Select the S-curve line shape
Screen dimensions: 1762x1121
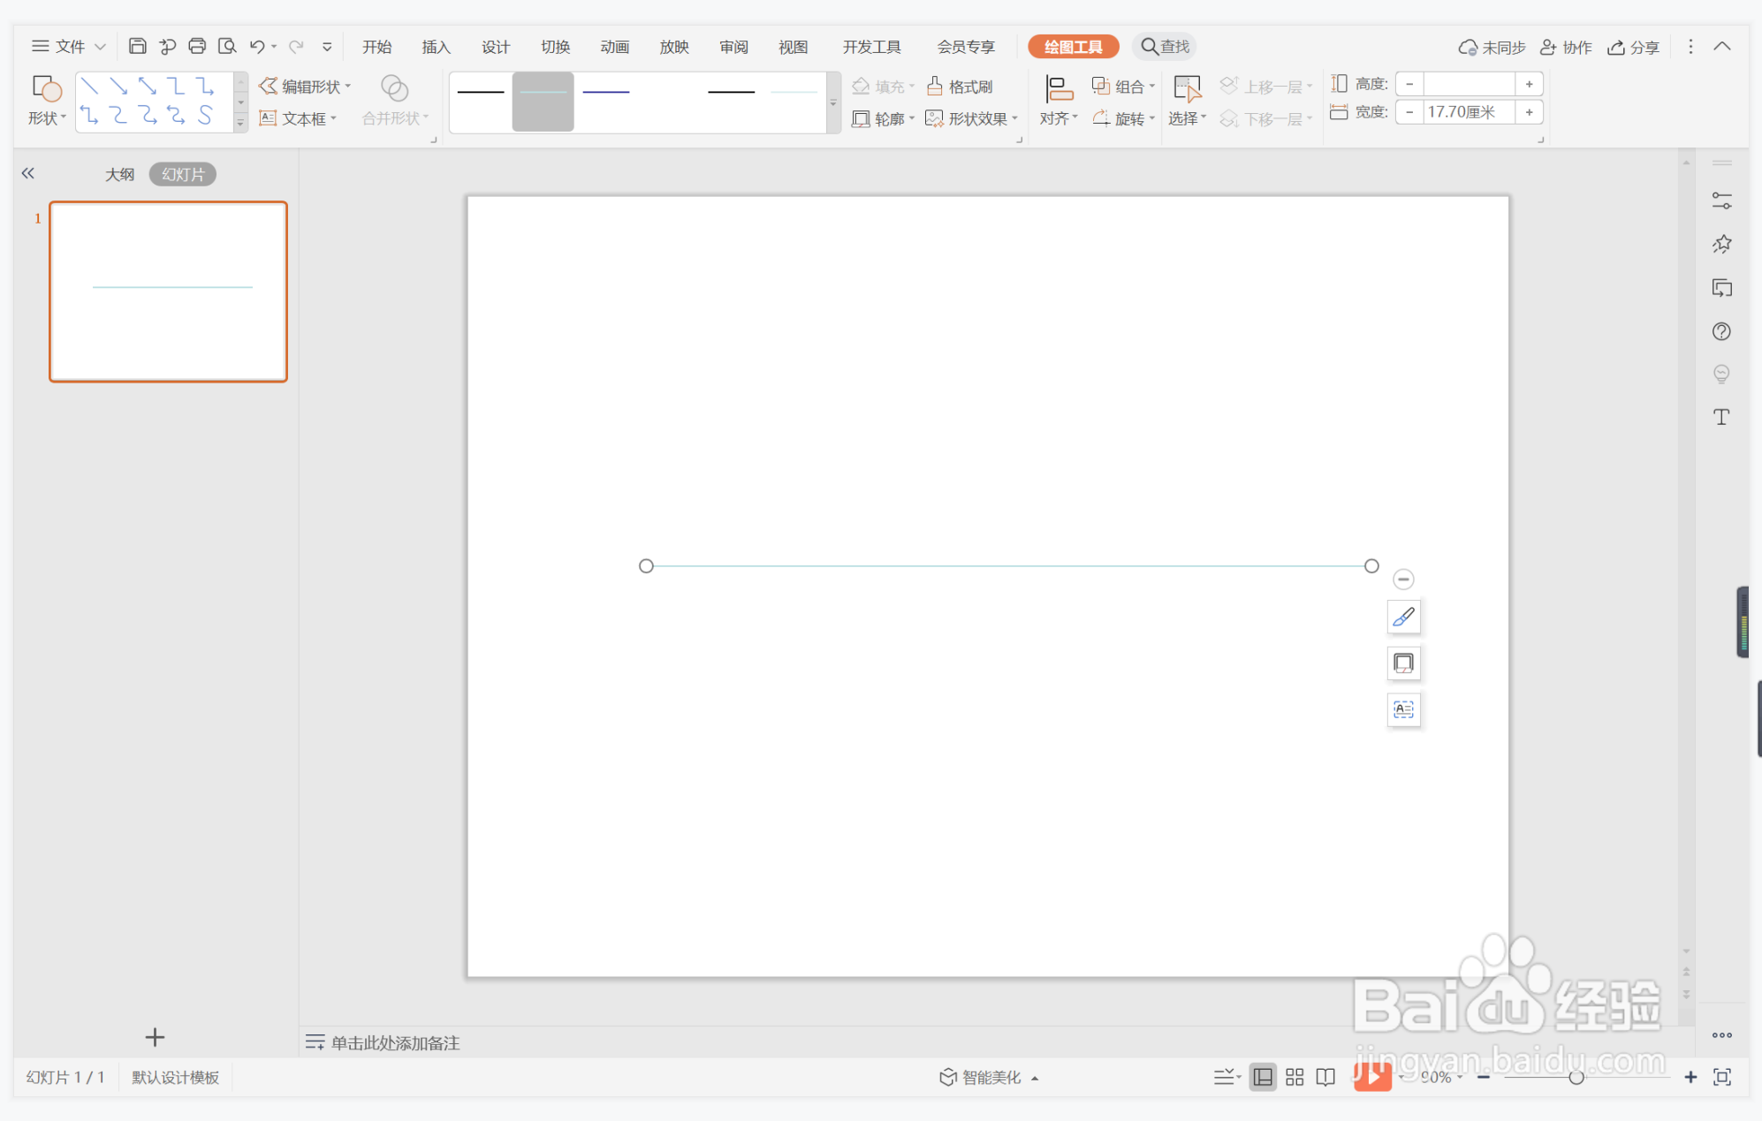205,115
